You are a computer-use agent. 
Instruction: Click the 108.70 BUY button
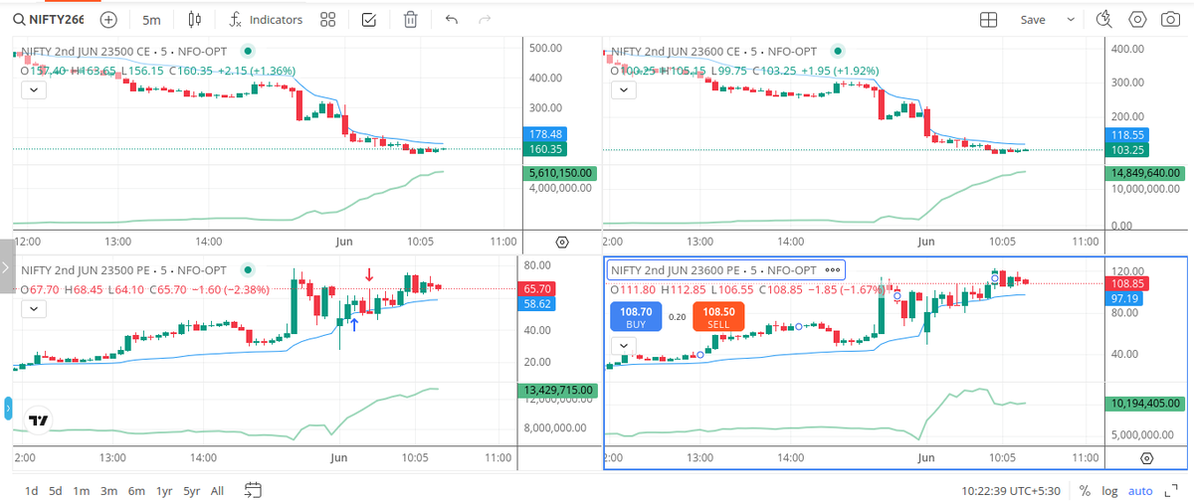636,317
